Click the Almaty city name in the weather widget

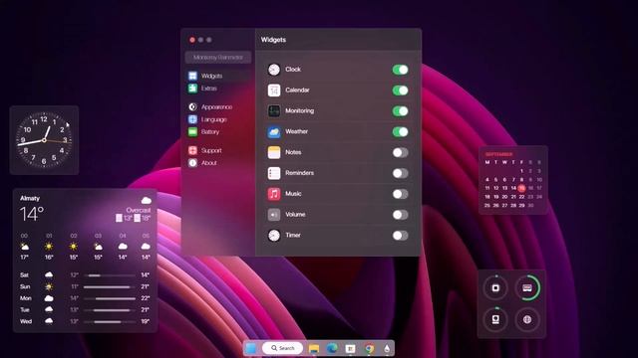[x=30, y=199]
